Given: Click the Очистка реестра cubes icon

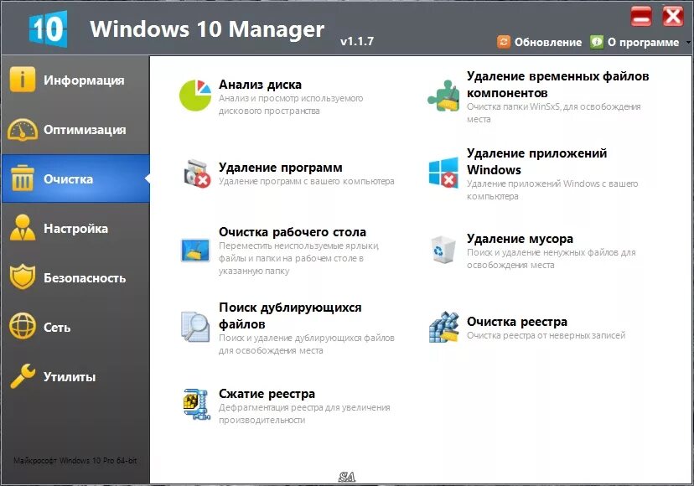Looking at the screenshot, I should pos(444,327).
